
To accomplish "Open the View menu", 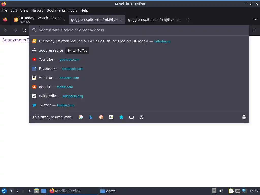I will 24,10.
